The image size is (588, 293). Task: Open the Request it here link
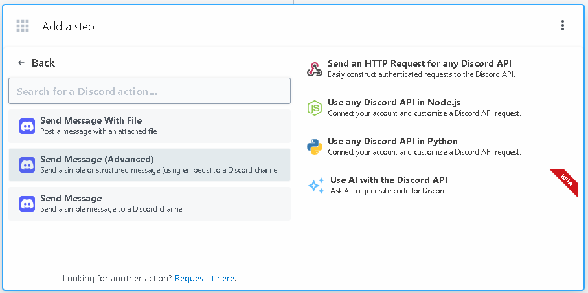click(205, 278)
